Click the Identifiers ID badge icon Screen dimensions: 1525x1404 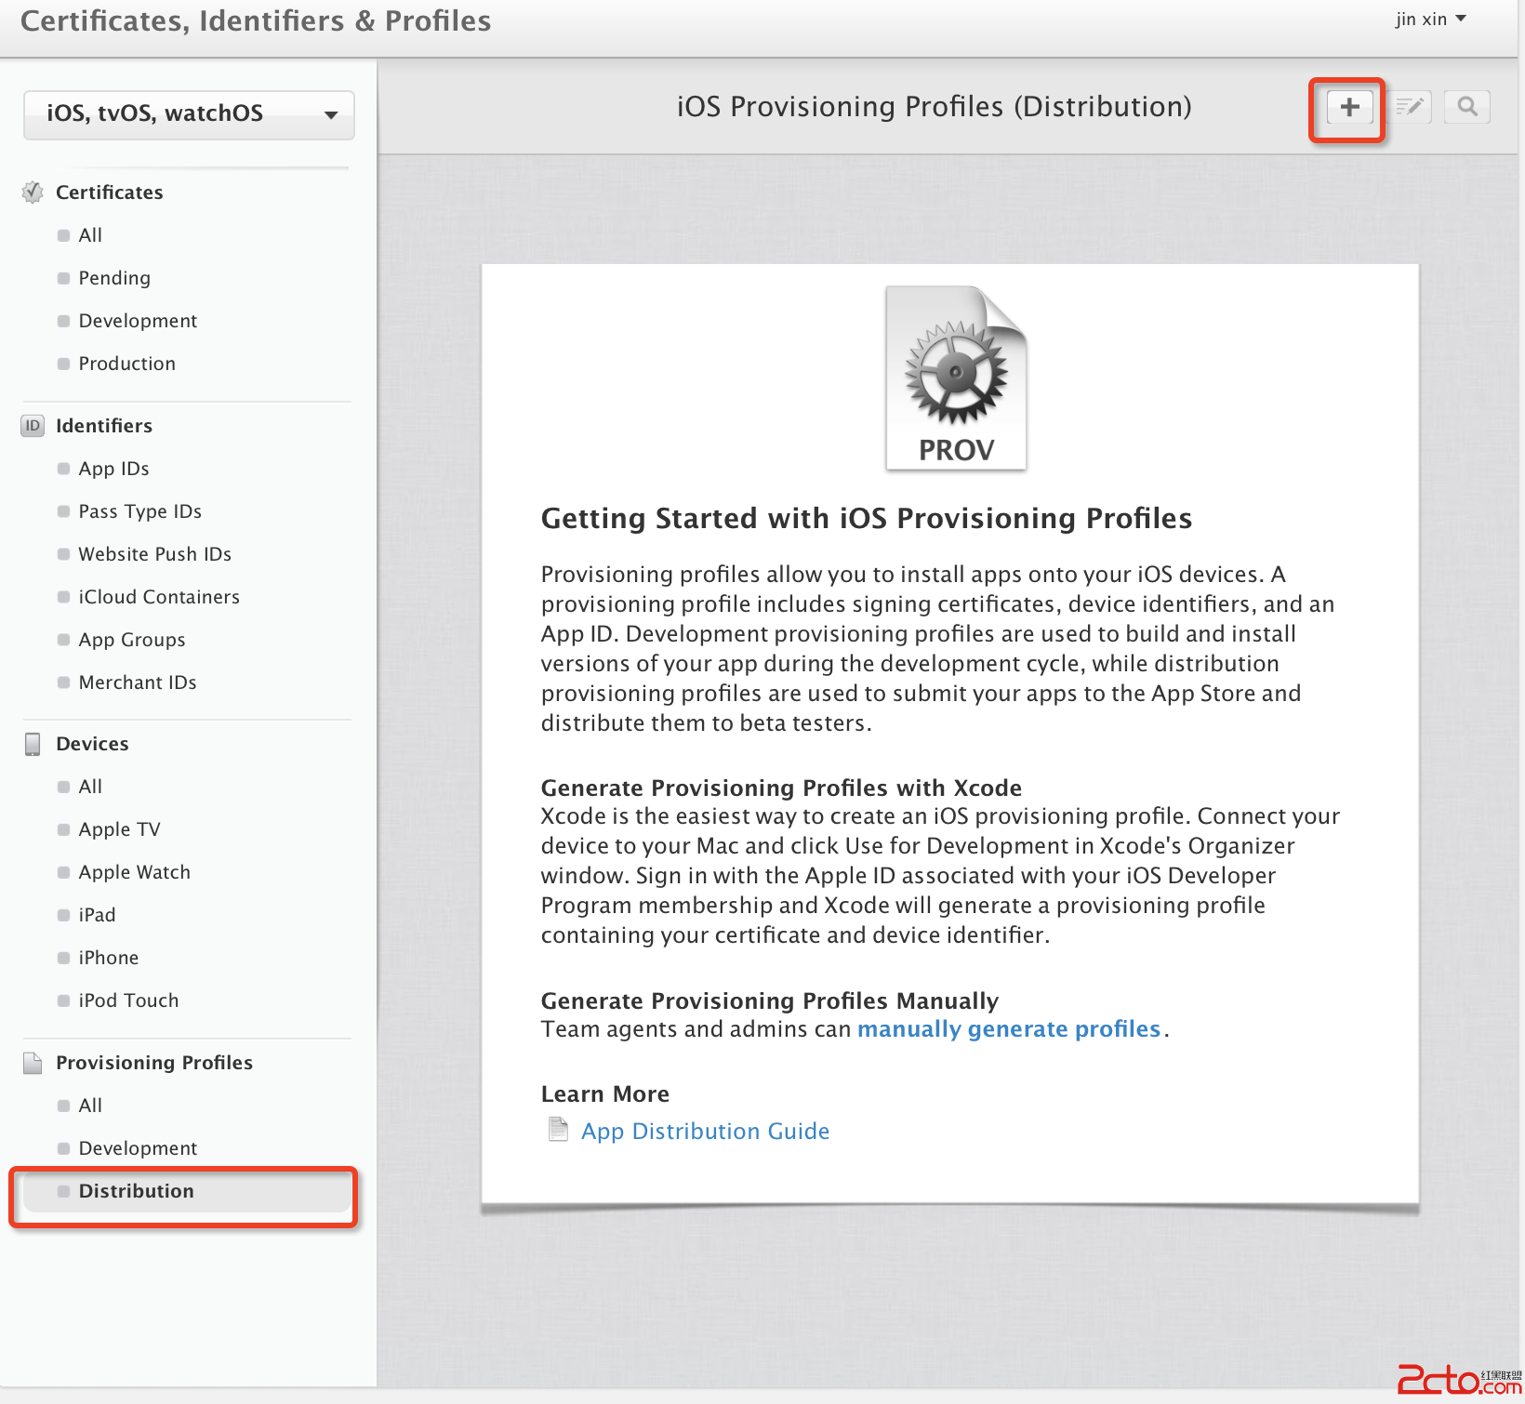[x=33, y=426]
